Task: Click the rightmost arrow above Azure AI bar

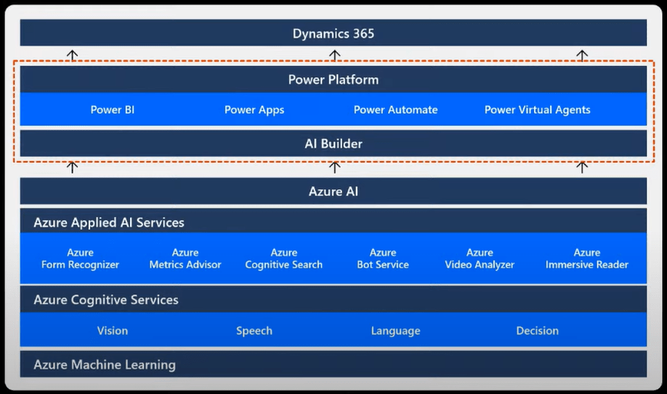Action: [x=581, y=167]
